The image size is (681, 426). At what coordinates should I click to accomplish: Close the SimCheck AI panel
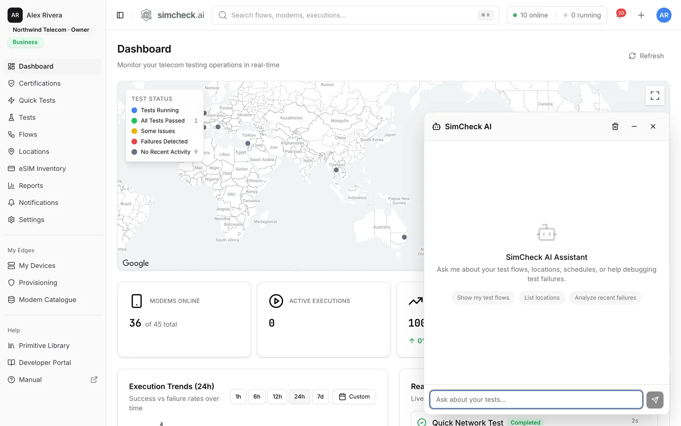point(653,127)
